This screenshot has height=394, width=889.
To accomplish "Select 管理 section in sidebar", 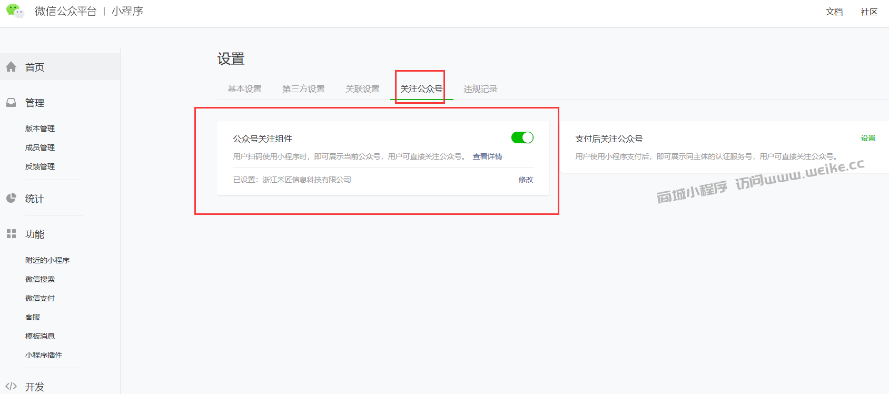I will (35, 103).
